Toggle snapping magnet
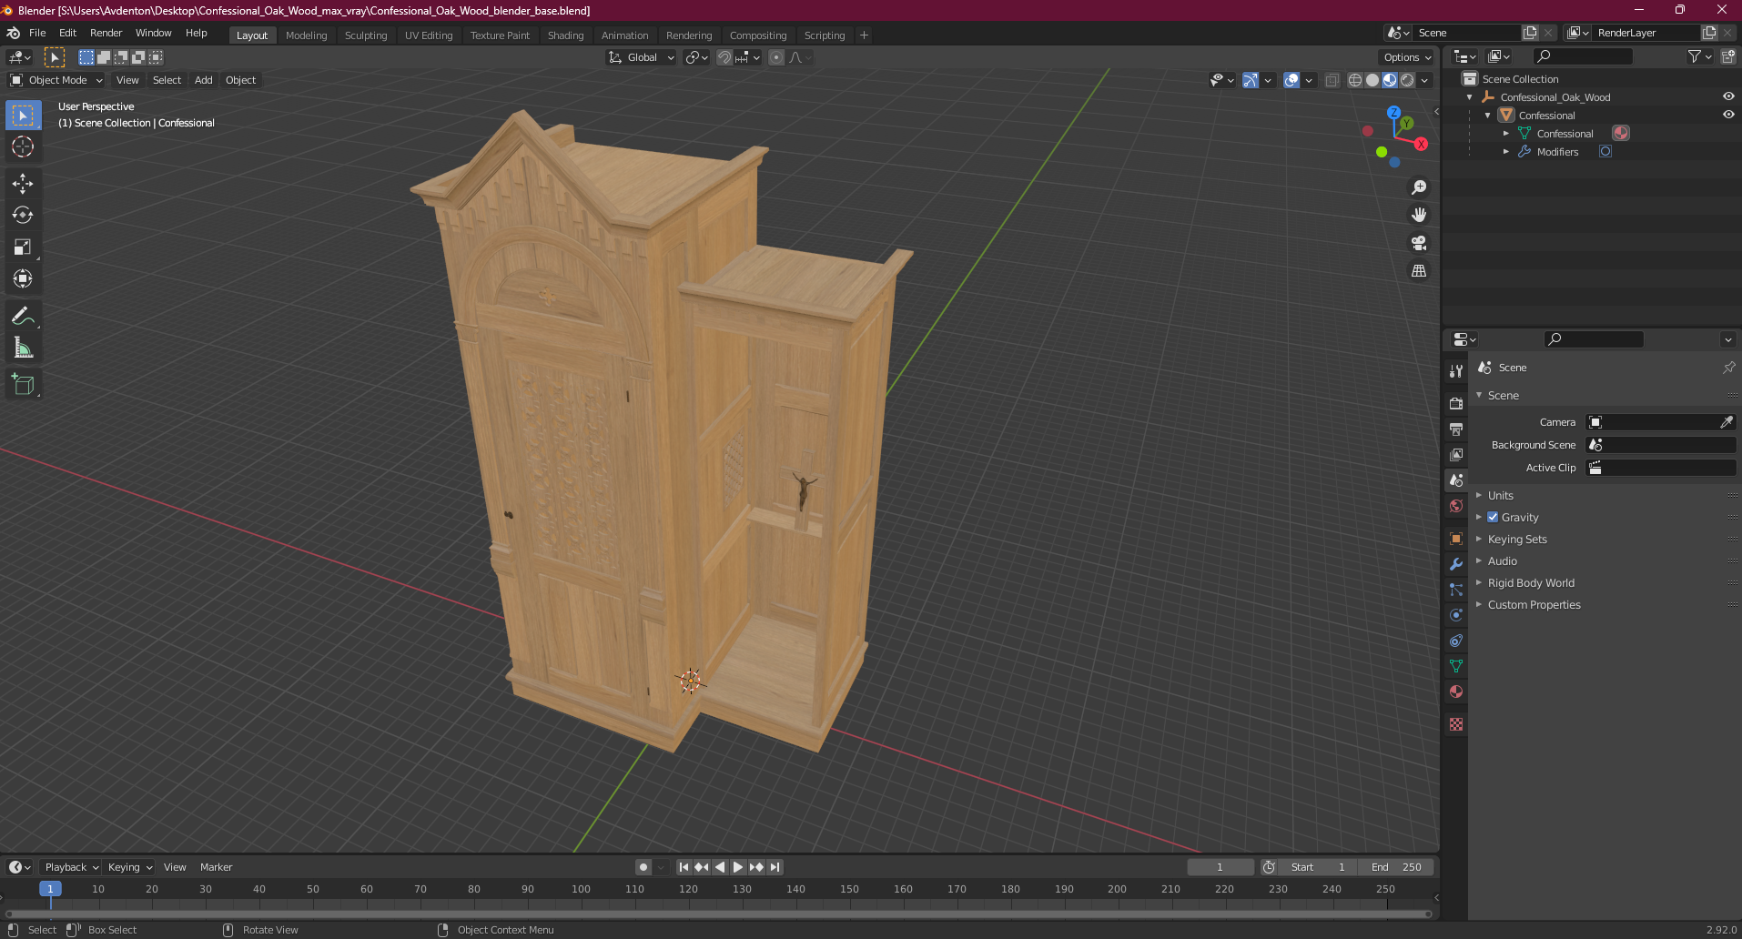1742x939 pixels. pos(724,57)
